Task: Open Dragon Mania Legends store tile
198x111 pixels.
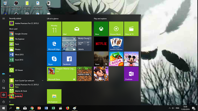Action: tap(62, 74)
